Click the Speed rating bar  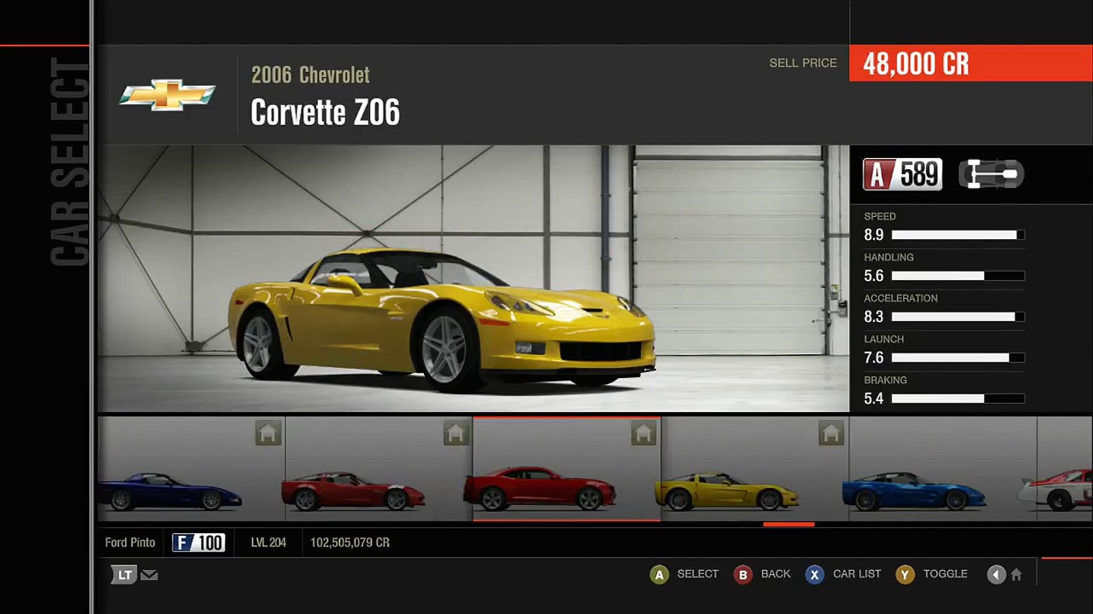pyautogui.click(x=958, y=235)
